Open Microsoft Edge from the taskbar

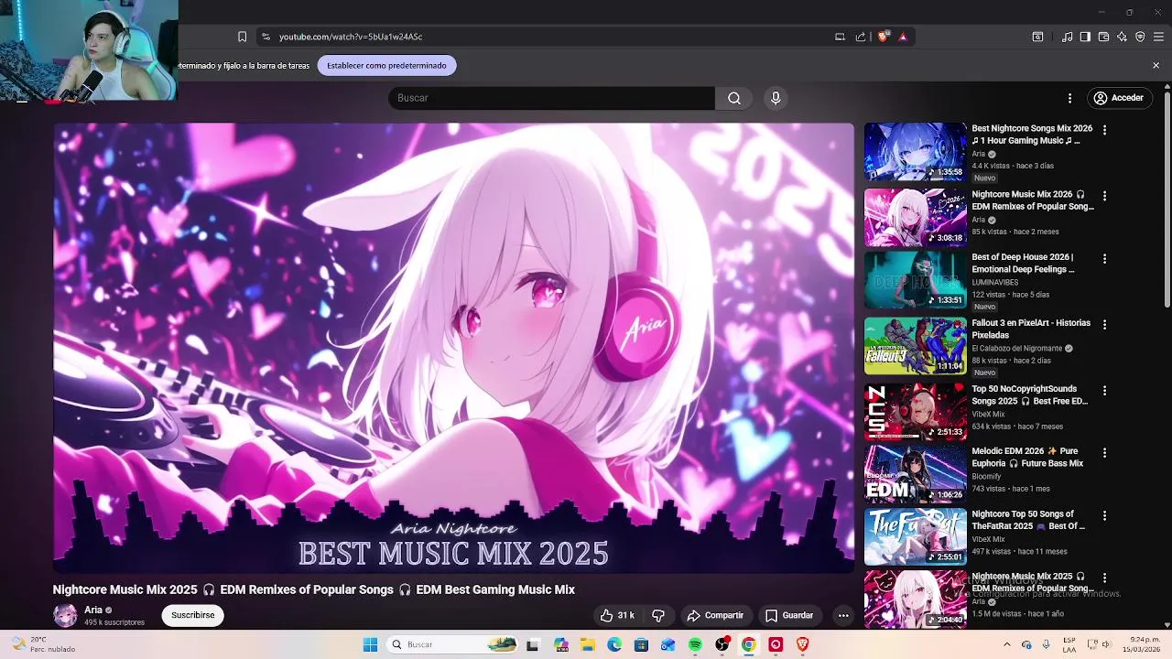[614, 644]
